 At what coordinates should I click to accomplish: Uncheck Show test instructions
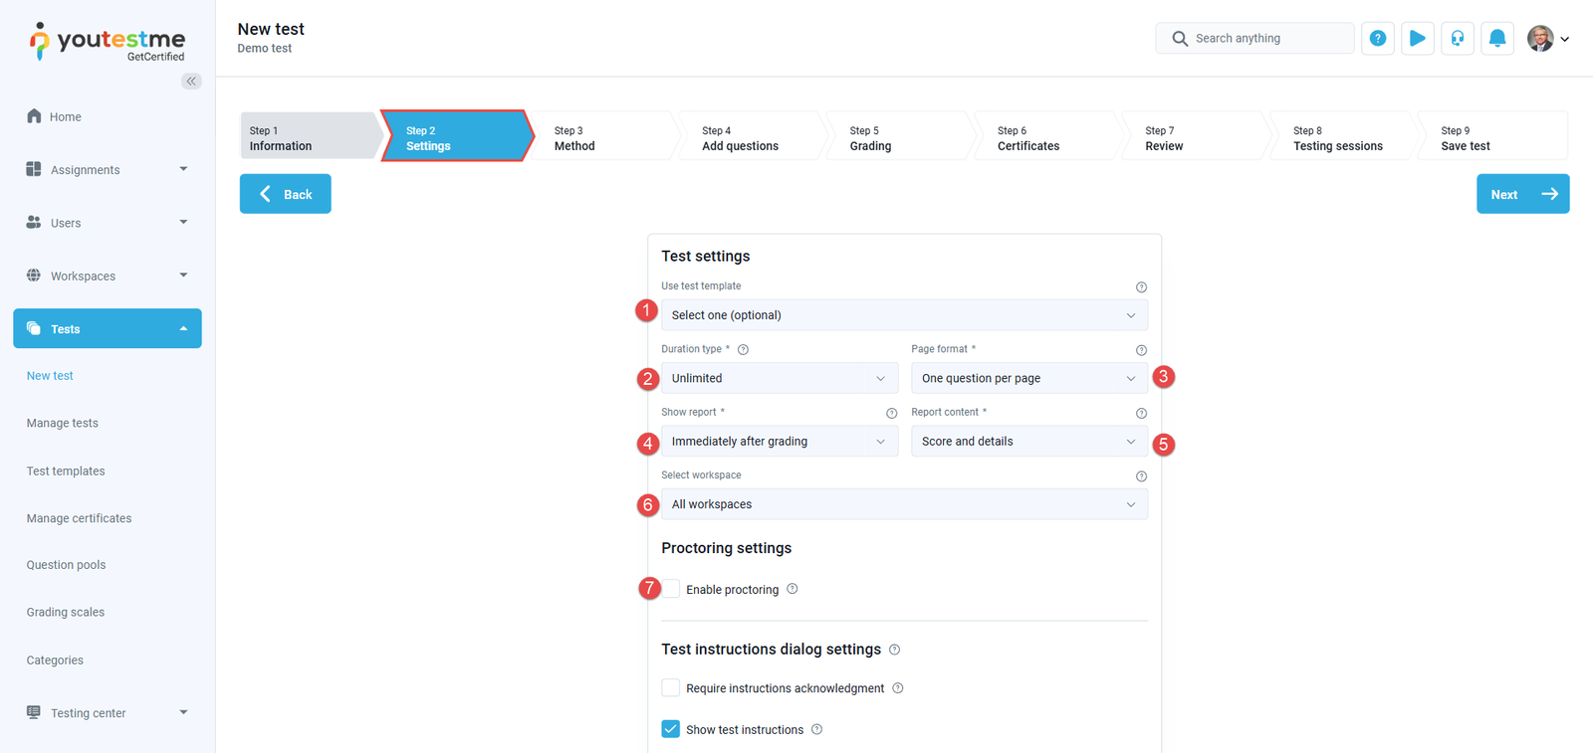pos(671,729)
